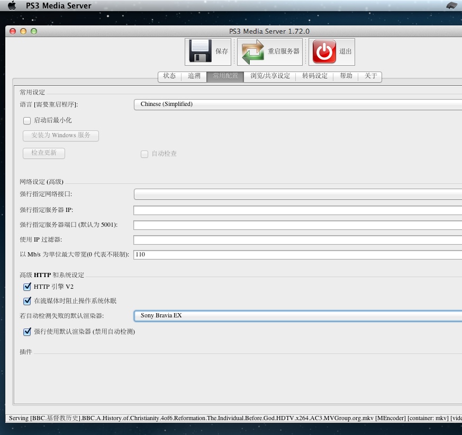Click the server port input field (默认为 5001)

pyautogui.click(x=298, y=225)
